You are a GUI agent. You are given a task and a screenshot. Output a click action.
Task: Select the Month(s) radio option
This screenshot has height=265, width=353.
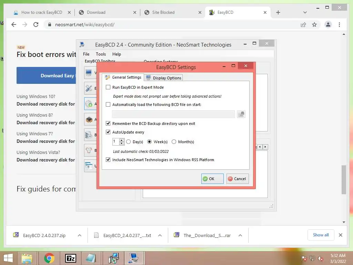[x=174, y=142]
